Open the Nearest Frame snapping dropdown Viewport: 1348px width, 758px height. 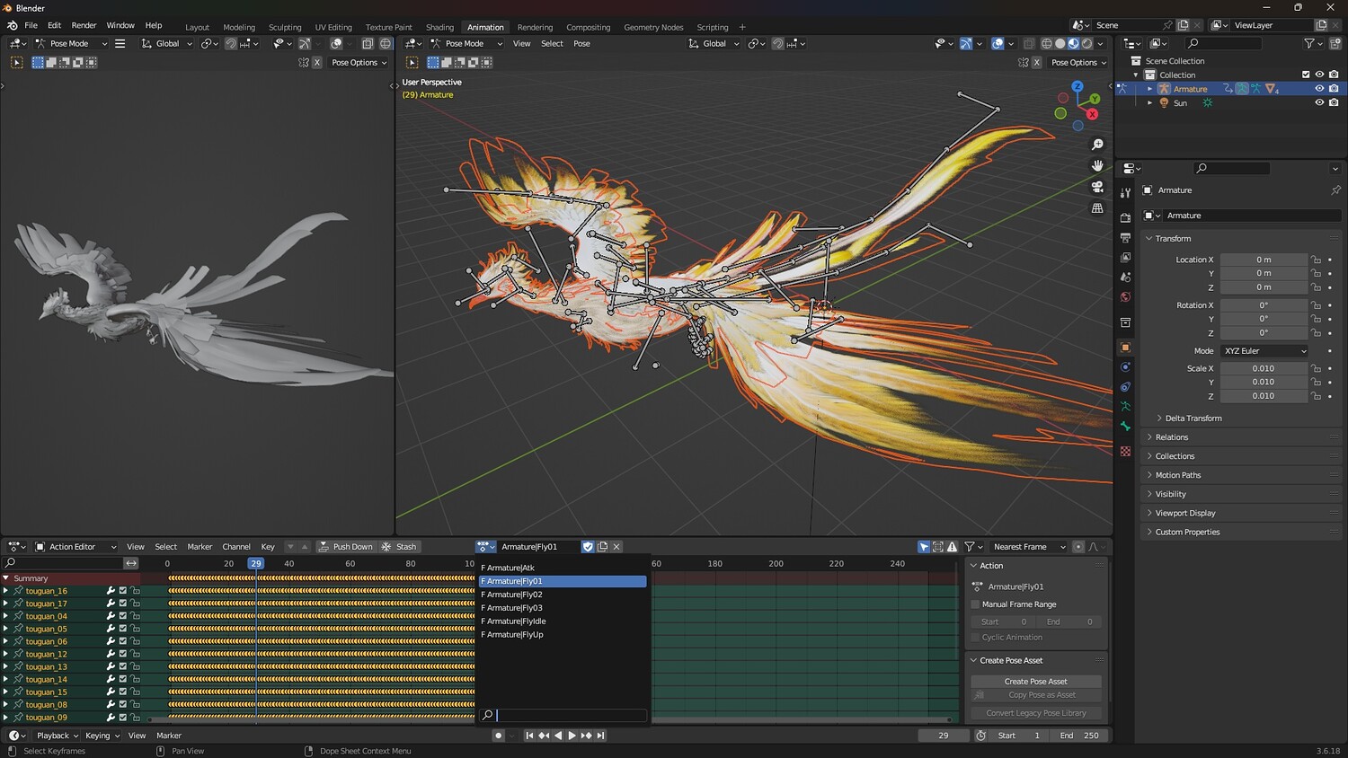pos(1028,547)
